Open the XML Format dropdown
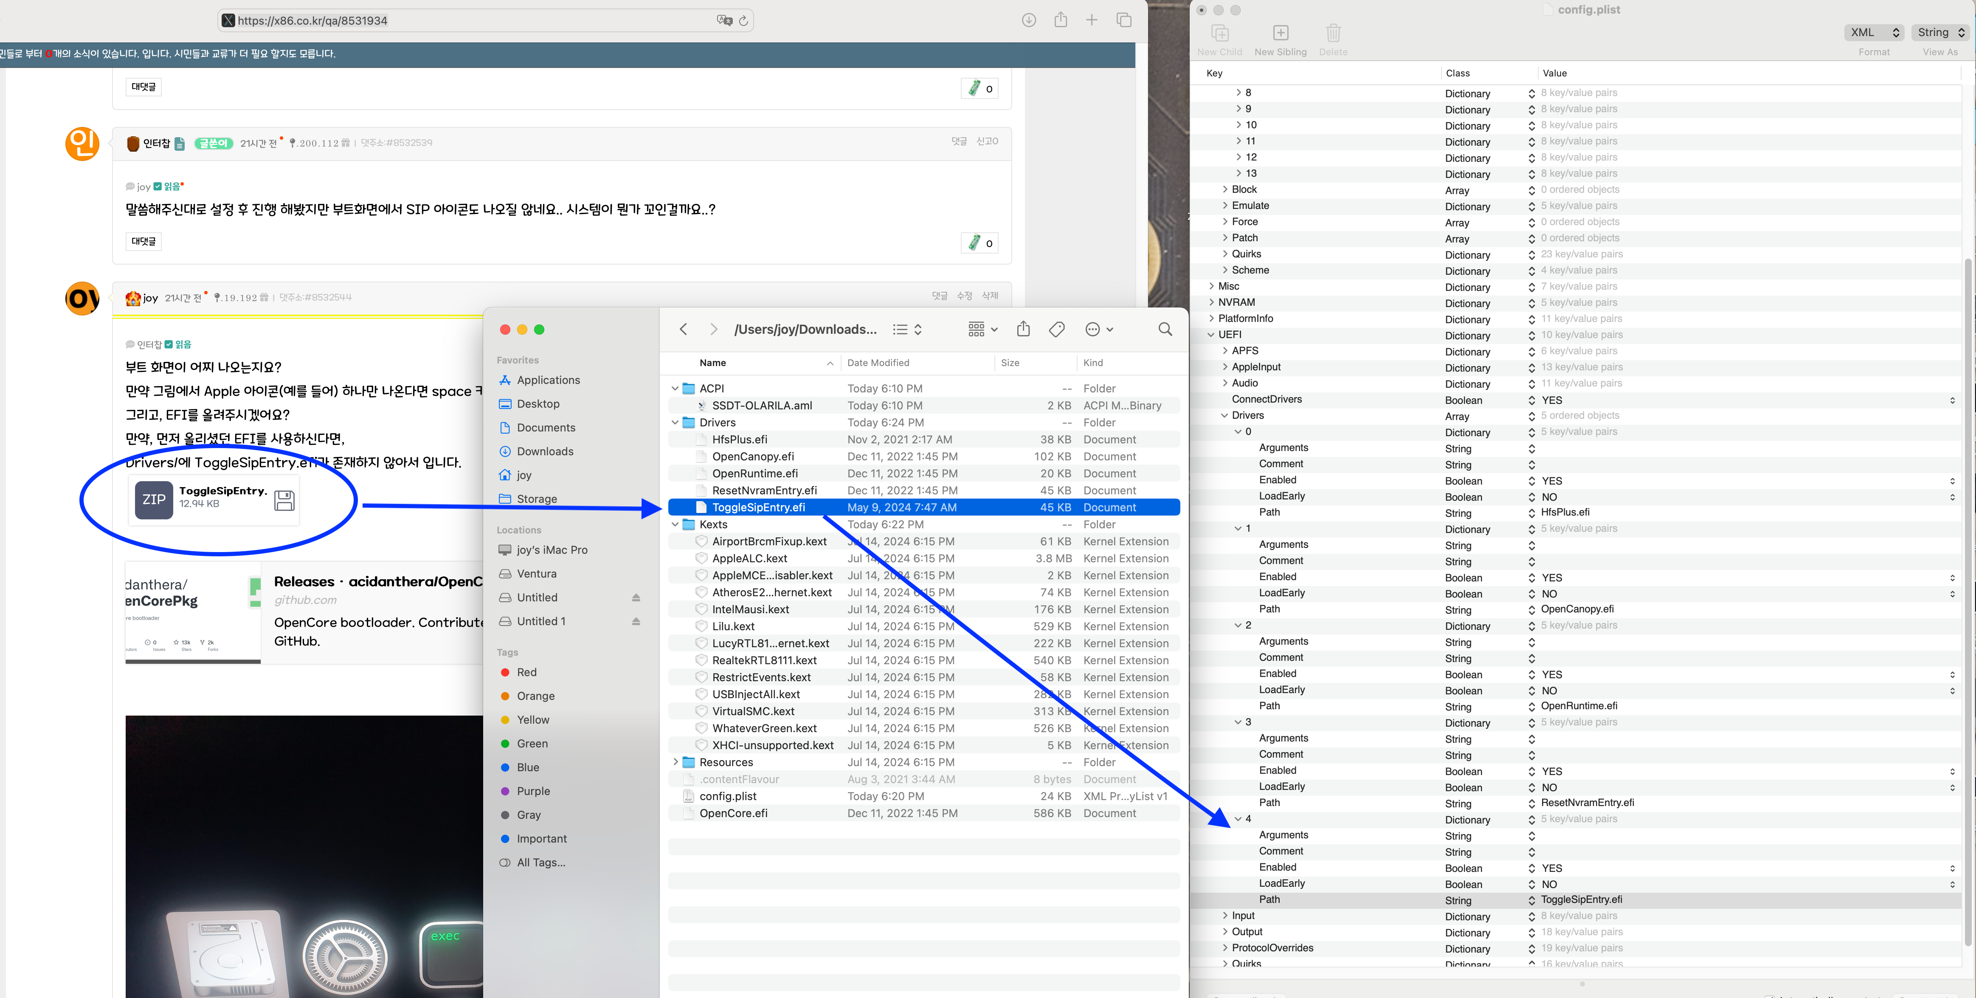1976x998 pixels. (1874, 32)
